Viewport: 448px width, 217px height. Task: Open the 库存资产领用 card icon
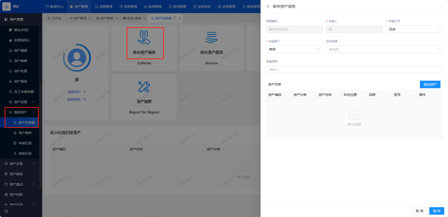pyautogui.click(x=144, y=38)
